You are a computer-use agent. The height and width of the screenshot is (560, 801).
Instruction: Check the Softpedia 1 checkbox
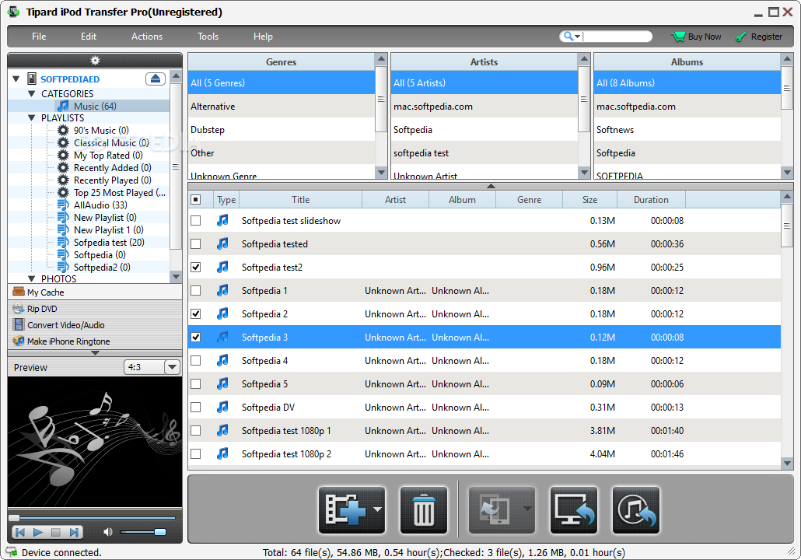click(x=196, y=291)
